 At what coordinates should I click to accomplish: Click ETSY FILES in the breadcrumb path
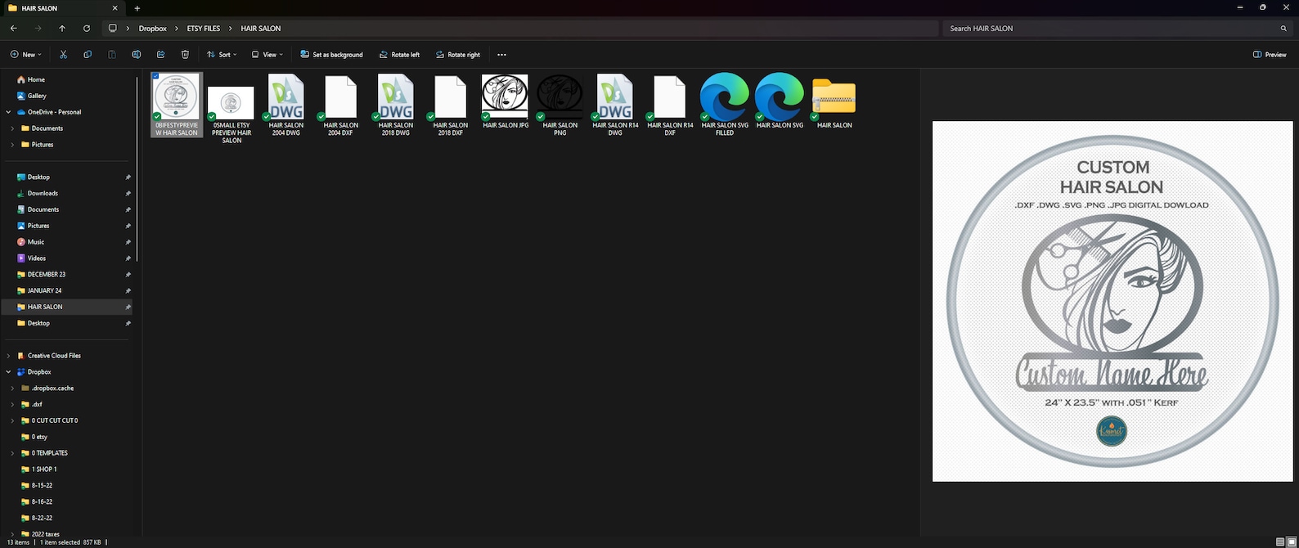[203, 29]
